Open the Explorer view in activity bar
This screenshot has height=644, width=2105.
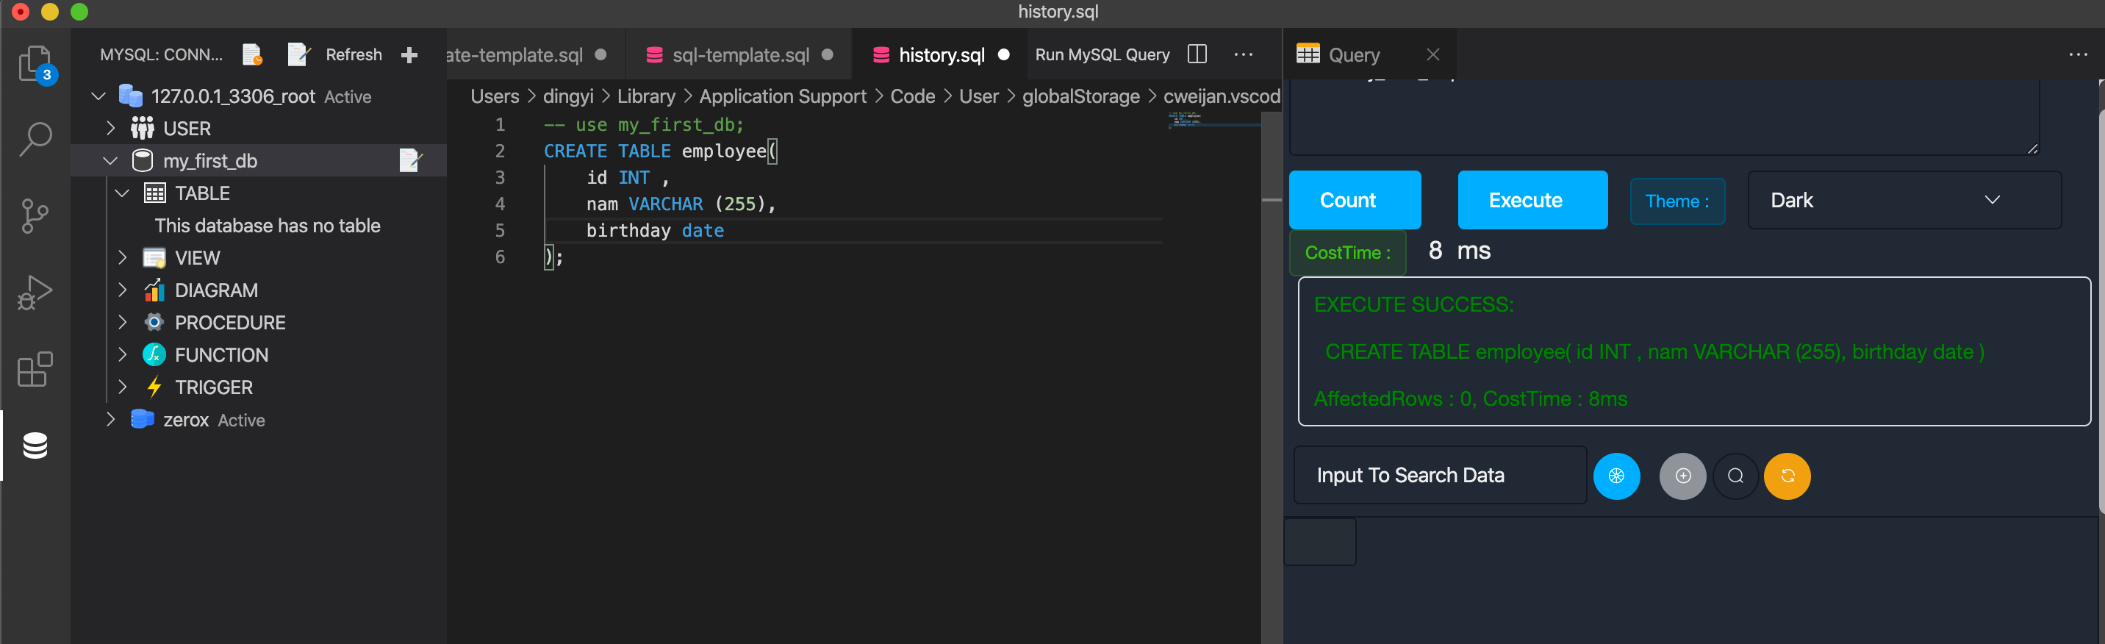tap(35, 64)
